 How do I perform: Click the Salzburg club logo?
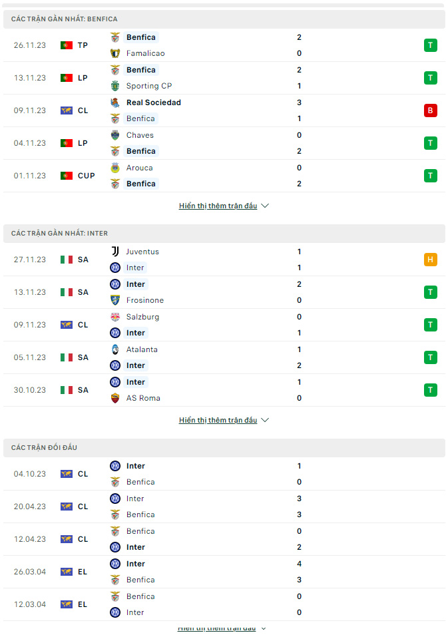(115, 317)
